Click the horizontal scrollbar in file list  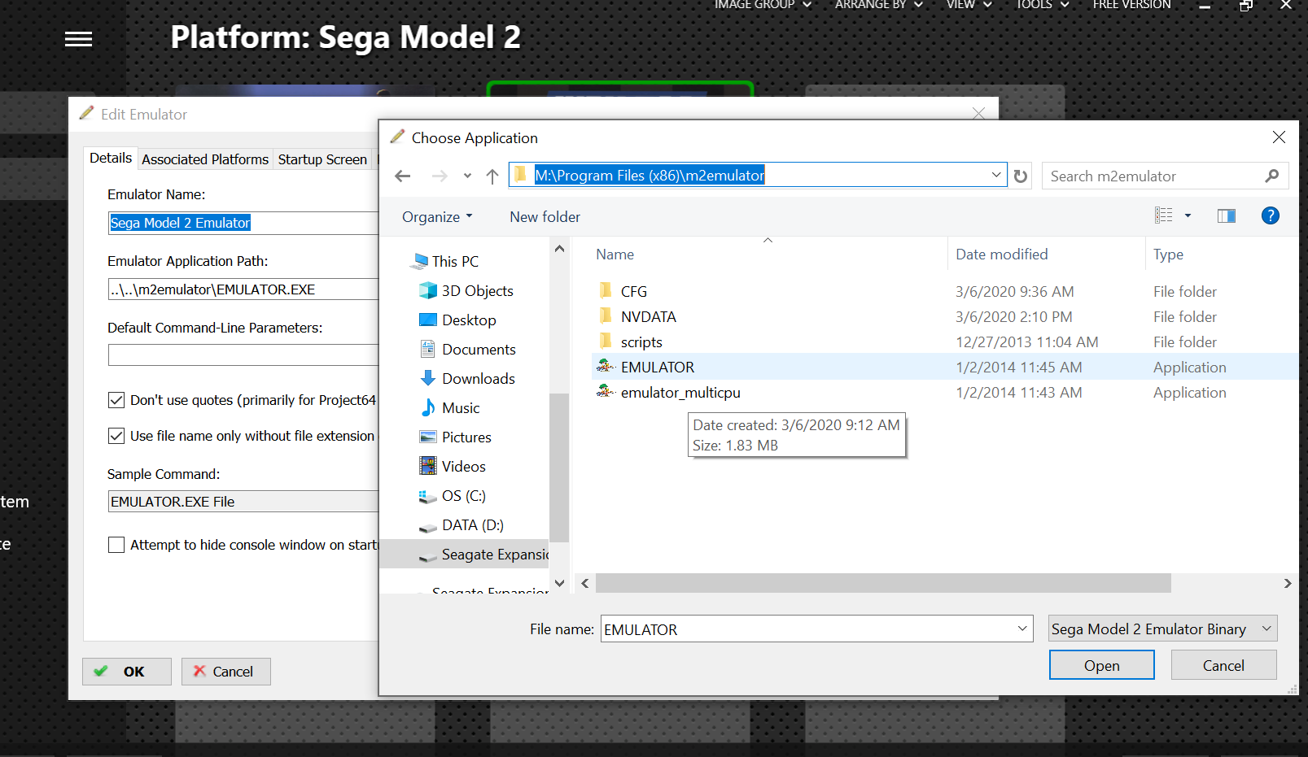point(882,583)
